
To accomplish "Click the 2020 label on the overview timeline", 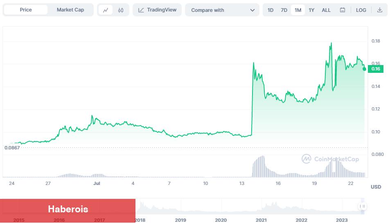I will (x=221, y=220).
